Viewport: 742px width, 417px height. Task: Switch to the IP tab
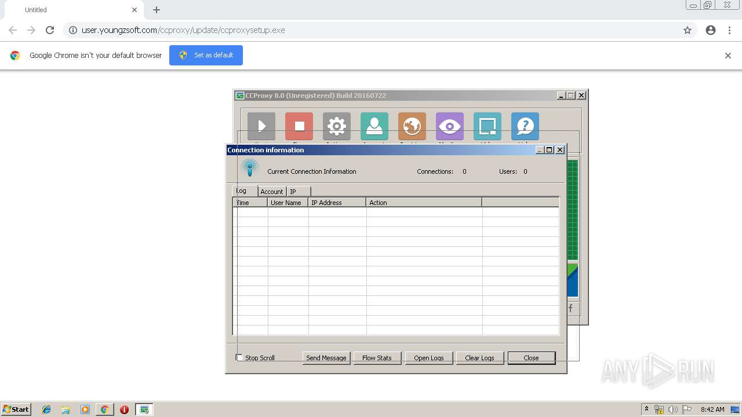298,191
